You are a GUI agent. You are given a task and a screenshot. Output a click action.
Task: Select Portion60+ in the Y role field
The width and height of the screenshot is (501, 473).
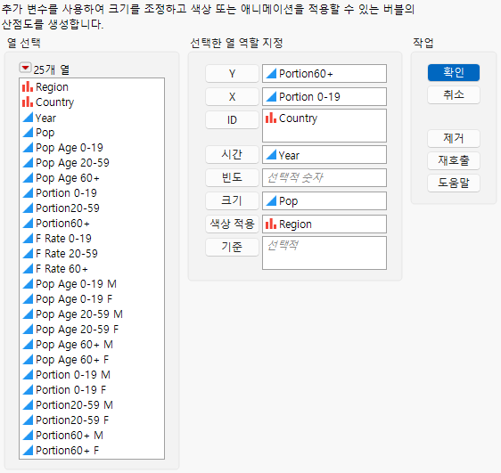(x=324, y=73)
